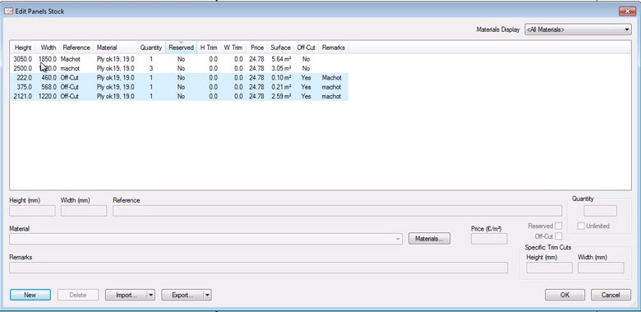Click the Price input field
Viewport: 641px width, 312px height.
pyautogui.click(x=489, y=239)
